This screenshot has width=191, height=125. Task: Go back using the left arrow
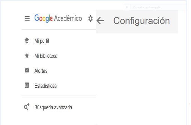(x=100, y=21)
